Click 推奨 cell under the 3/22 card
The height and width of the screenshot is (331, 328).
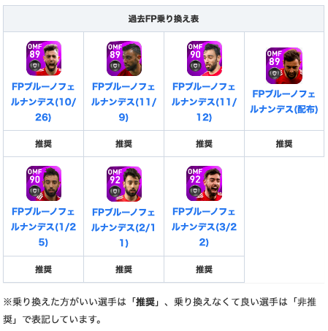pos(204,270)
